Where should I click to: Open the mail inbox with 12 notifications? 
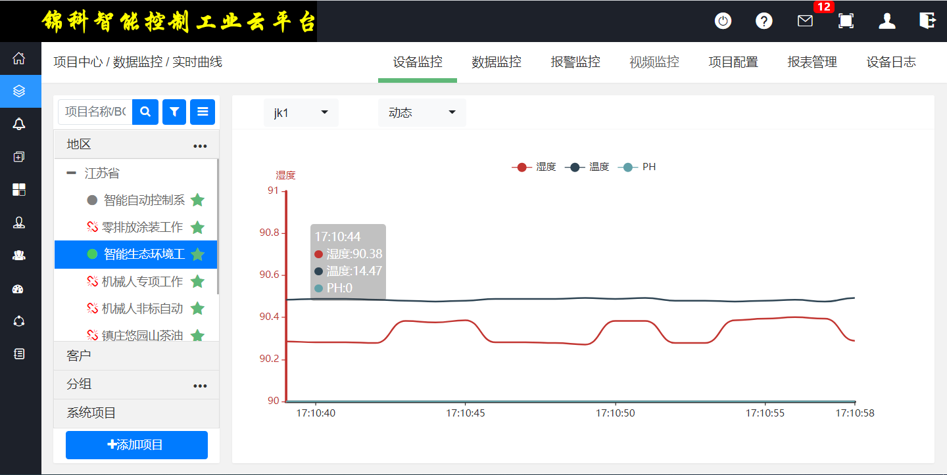click(805, 21)
